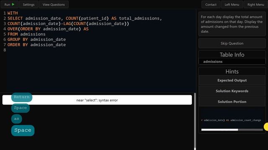Expand the admissions table info
The height and width of the screenshot is (150, 268).
(x=232, y=62)
